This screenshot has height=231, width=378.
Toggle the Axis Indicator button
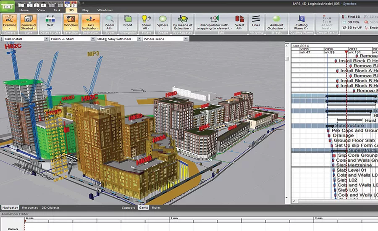coord(91,22)
